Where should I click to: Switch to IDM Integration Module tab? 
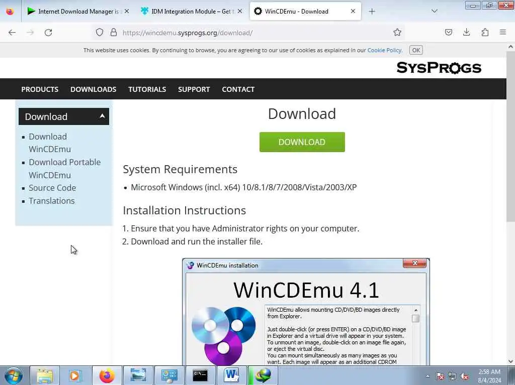(x=192, y=11)
